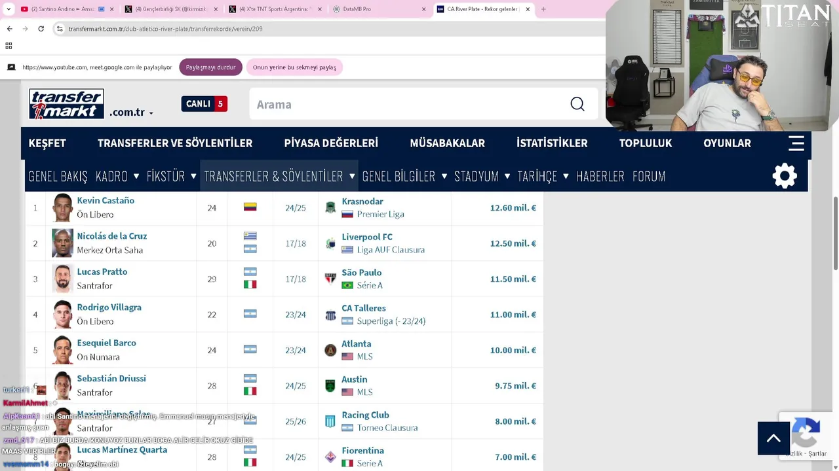Click 12.60 mil. € transfer fee

click(x=513, y=208)
